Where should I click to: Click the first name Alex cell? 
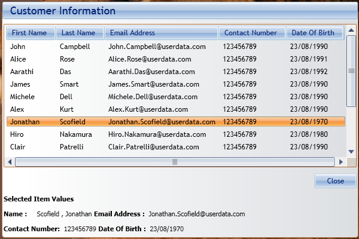click(17, 109)
